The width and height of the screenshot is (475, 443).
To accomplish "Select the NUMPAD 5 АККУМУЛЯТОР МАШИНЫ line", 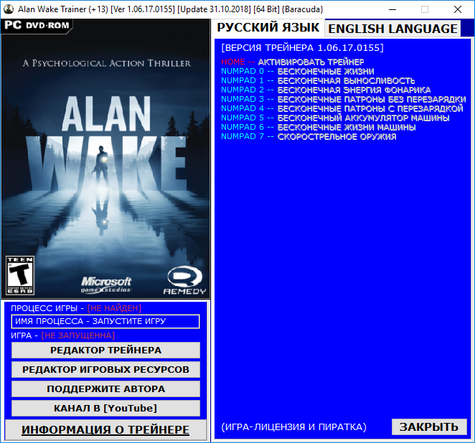I will point(335,118).
